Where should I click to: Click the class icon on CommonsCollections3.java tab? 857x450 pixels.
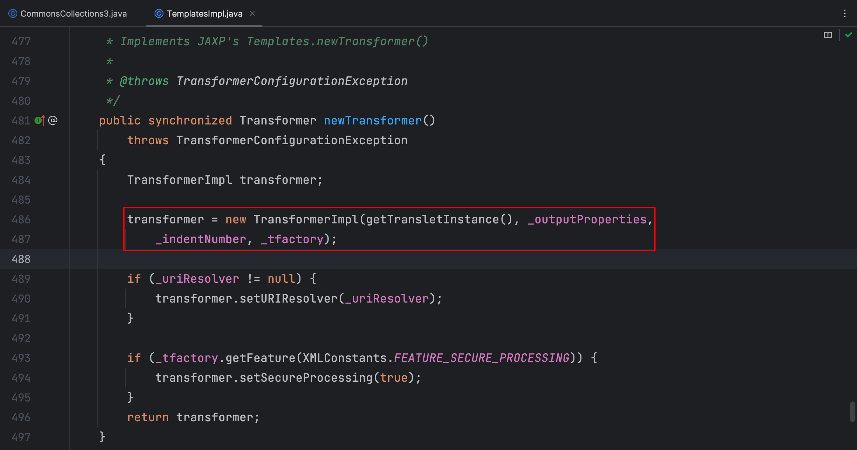(13, 14)
